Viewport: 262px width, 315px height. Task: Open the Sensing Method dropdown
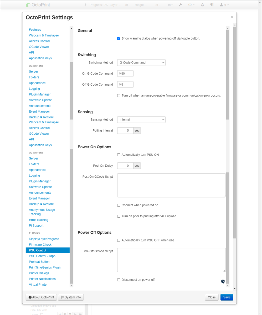[x=141, y=119]
